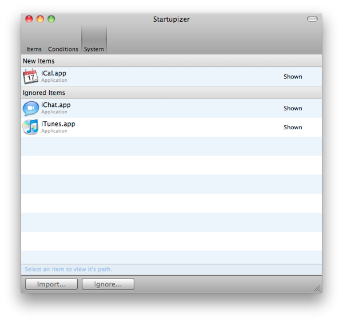
Task: Zoom window with the green button
Action: click(x=51, y=19)
